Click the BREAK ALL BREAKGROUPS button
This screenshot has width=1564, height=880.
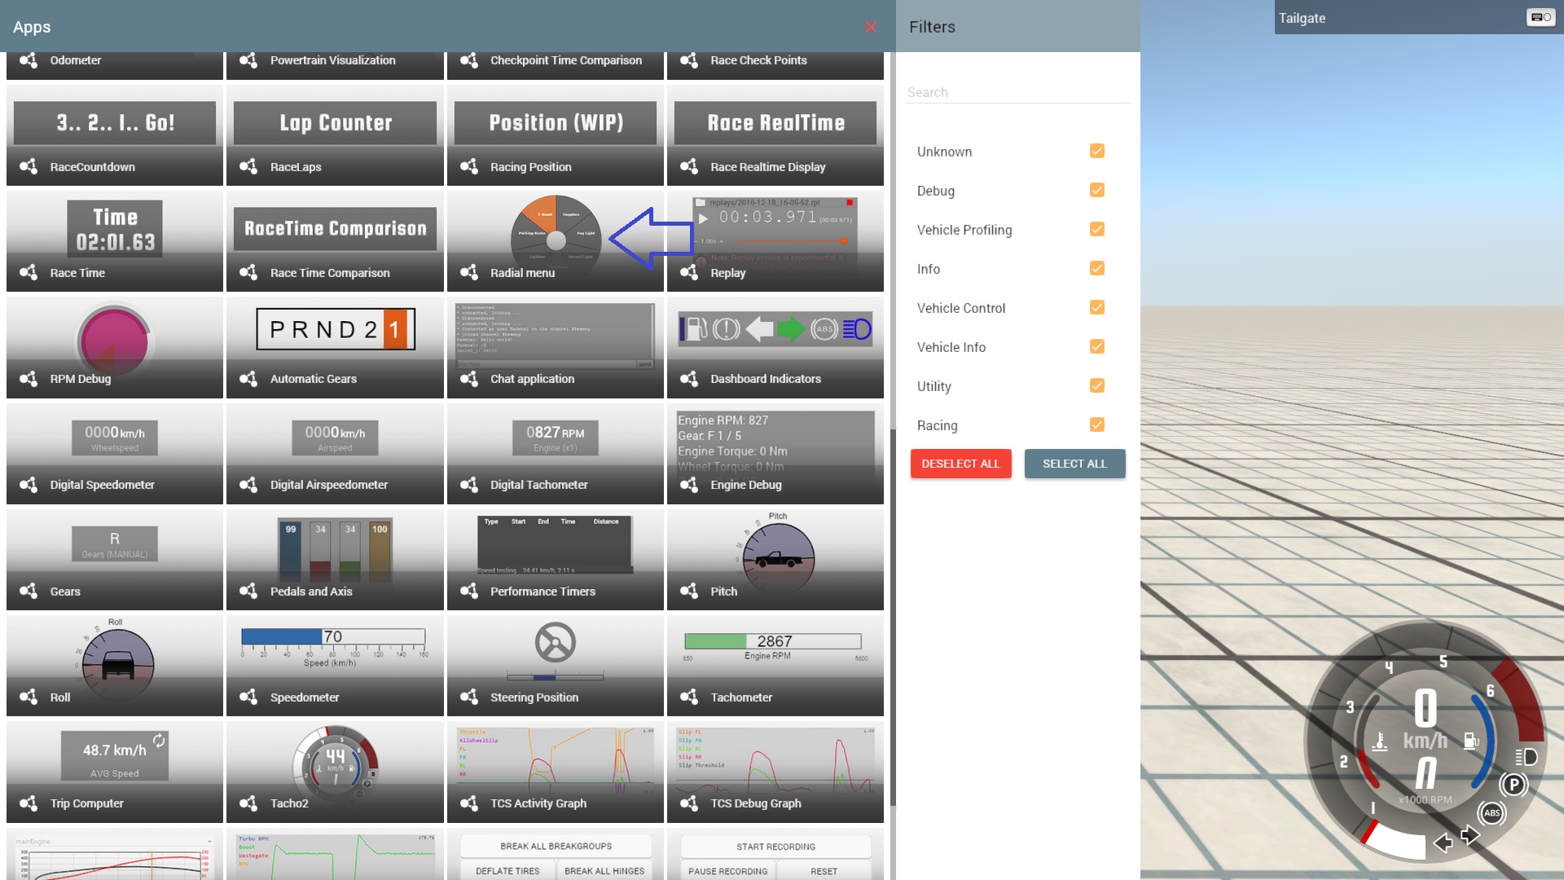pos(556,846)
